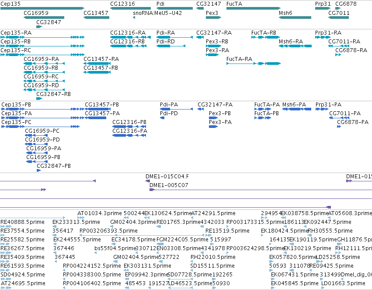Click protein Pdi-PD

169,113
